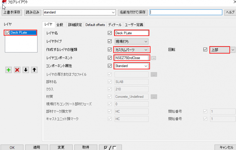Switch to ユーザー定義 tab
Image resolution: width=236 pixels, height=150 pixels.
point(134,25)
